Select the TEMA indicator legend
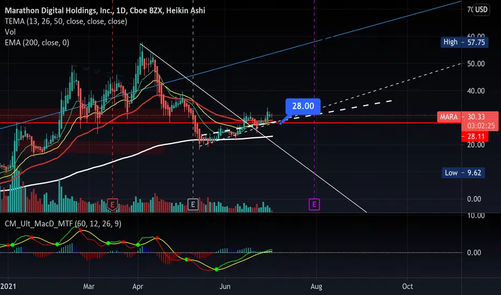 point(66,21)
